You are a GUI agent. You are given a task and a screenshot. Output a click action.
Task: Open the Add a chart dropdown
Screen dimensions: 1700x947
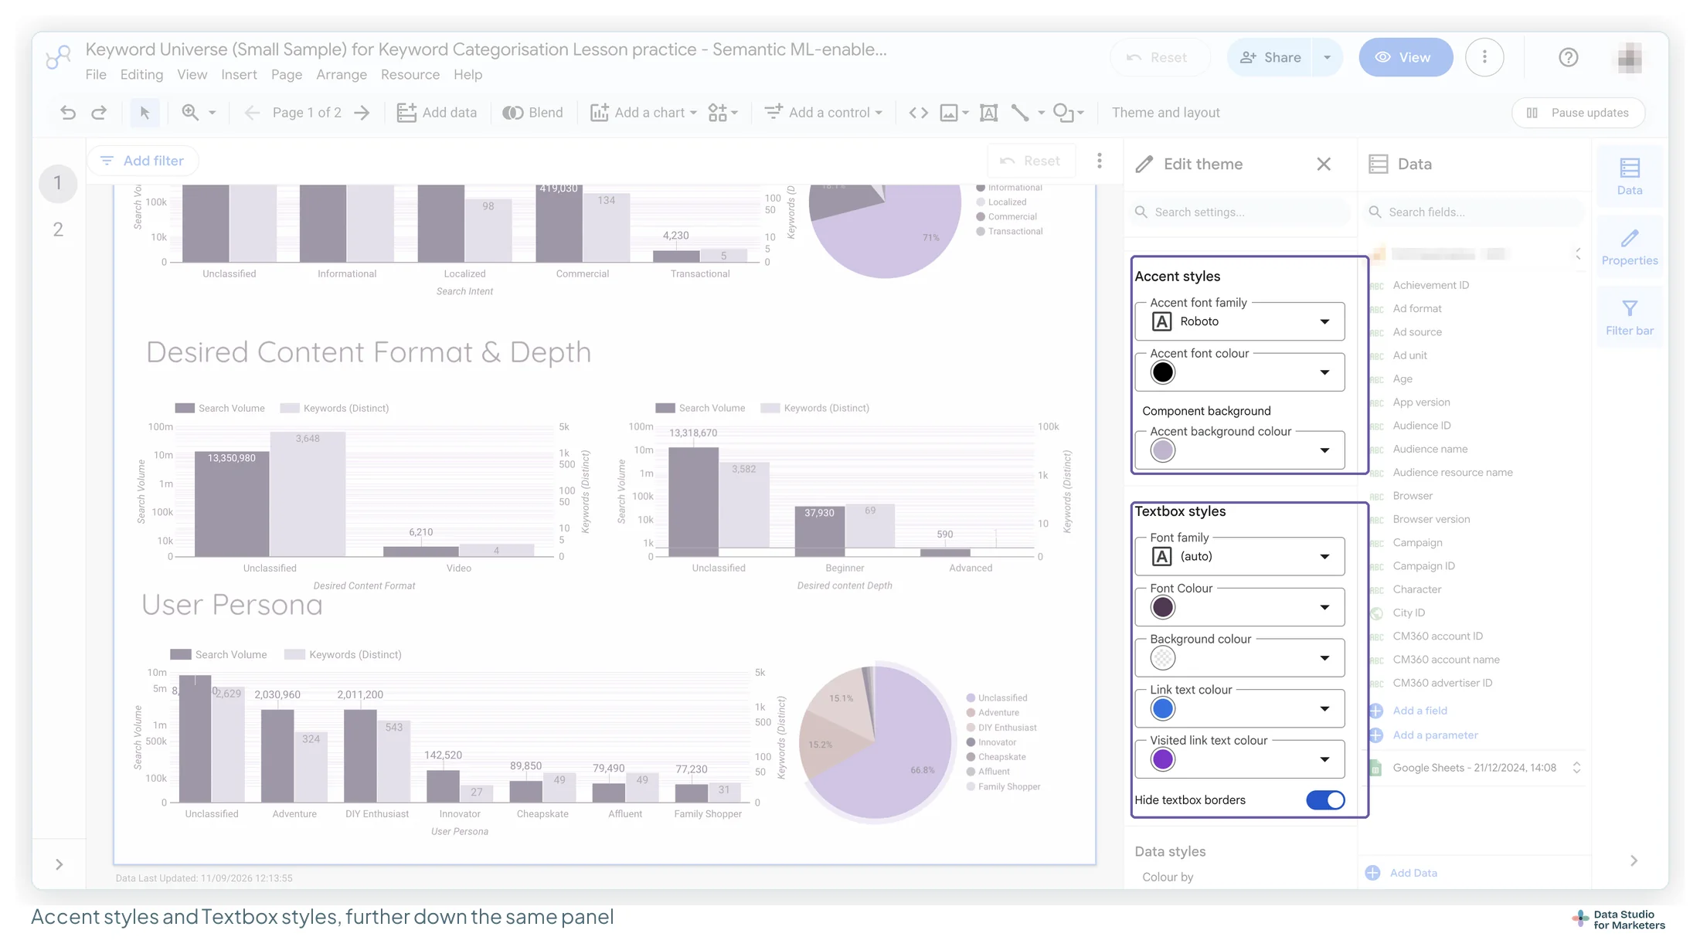pyautogui.click(x=644, y=113)
